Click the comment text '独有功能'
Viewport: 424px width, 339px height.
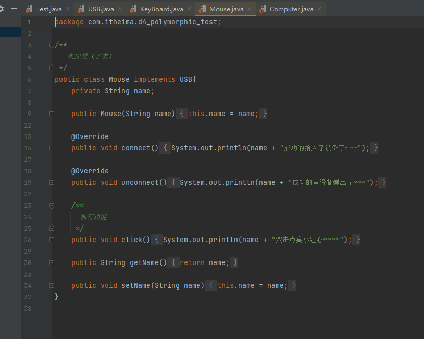[x=94, y=217]
